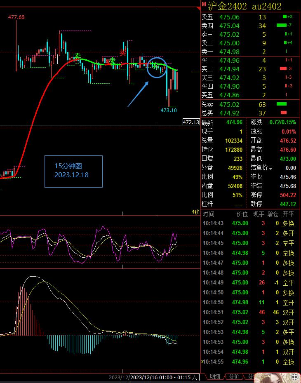Select the 持仓 172880 value
This screenshot has width=301, height=383.
(x=234, y=150)
